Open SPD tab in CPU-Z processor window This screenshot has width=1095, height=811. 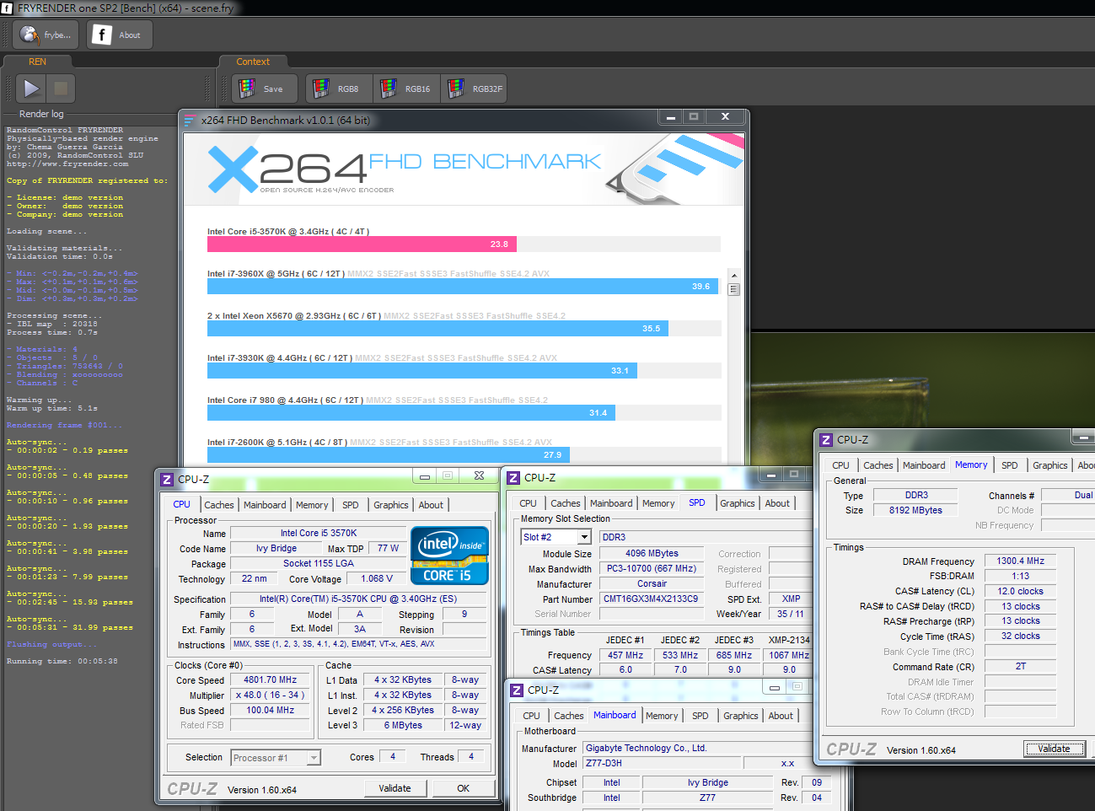351,505
